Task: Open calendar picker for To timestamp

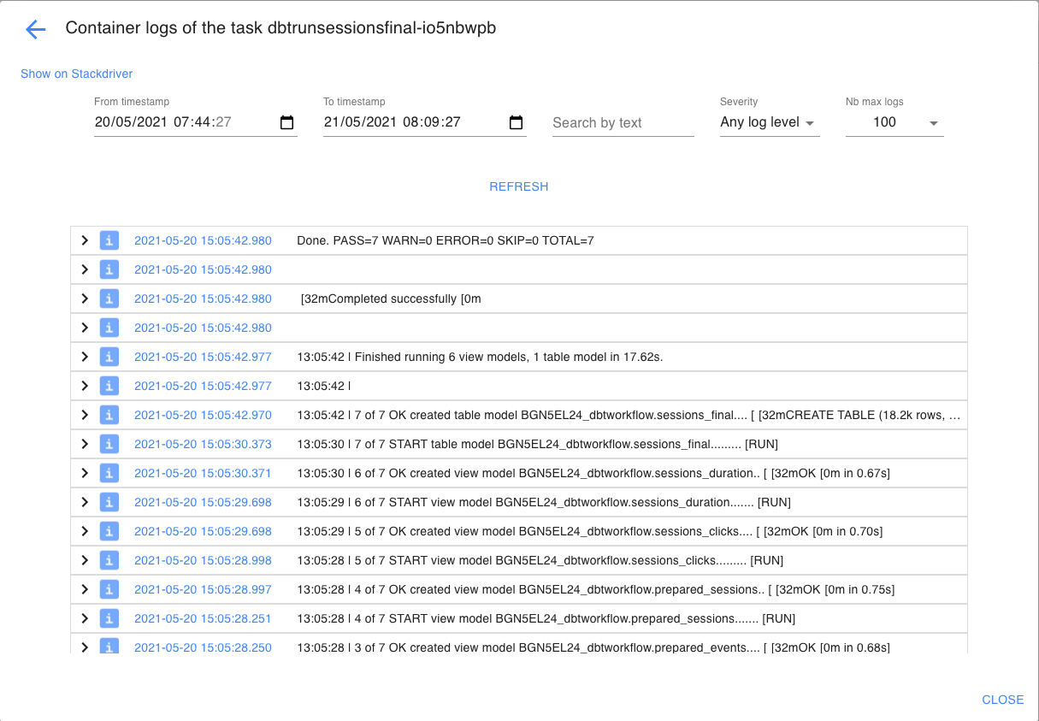Action: pos(516,122)
